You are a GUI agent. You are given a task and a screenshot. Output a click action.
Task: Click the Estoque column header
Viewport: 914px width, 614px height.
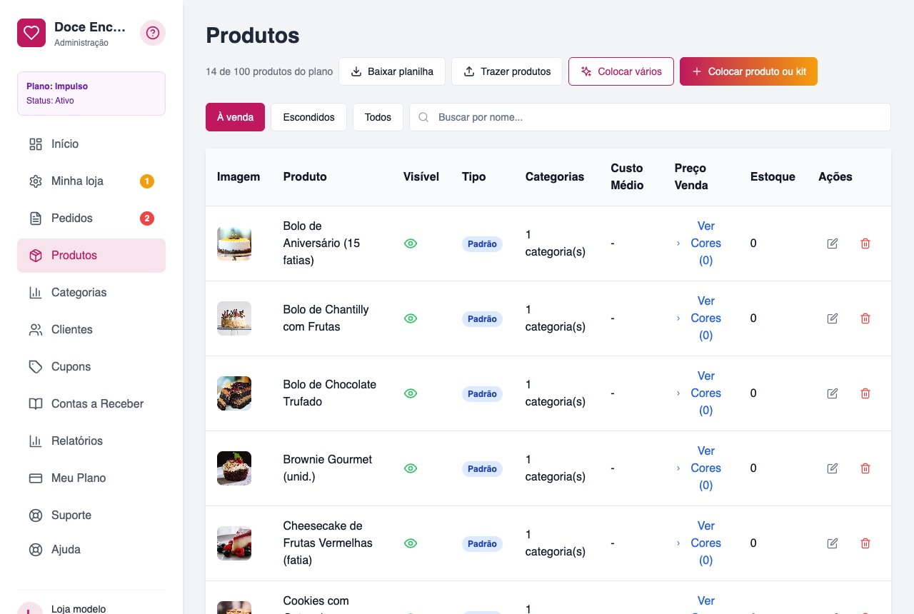pos(773,177)
